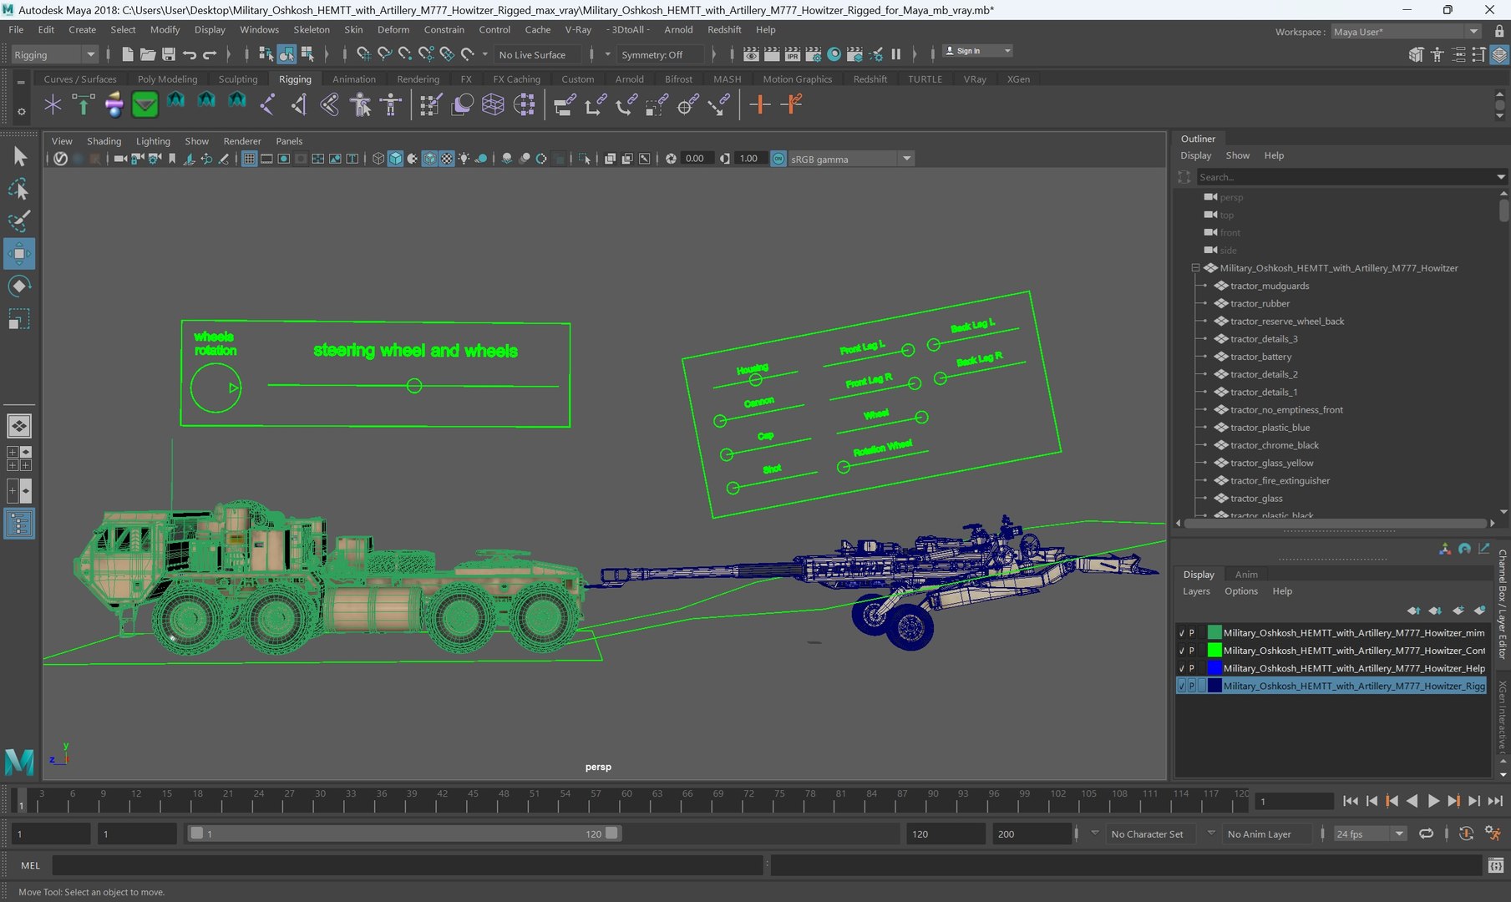Open the Skeleton menu
This screenshot has width=1511, height=902.
click(x=311, y=29)
